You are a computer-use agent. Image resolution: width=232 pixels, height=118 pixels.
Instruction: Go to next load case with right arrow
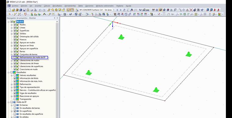click(x=121, y=10)
